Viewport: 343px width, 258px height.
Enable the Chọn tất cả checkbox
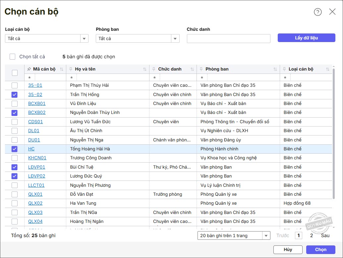[x=13, y=57]
